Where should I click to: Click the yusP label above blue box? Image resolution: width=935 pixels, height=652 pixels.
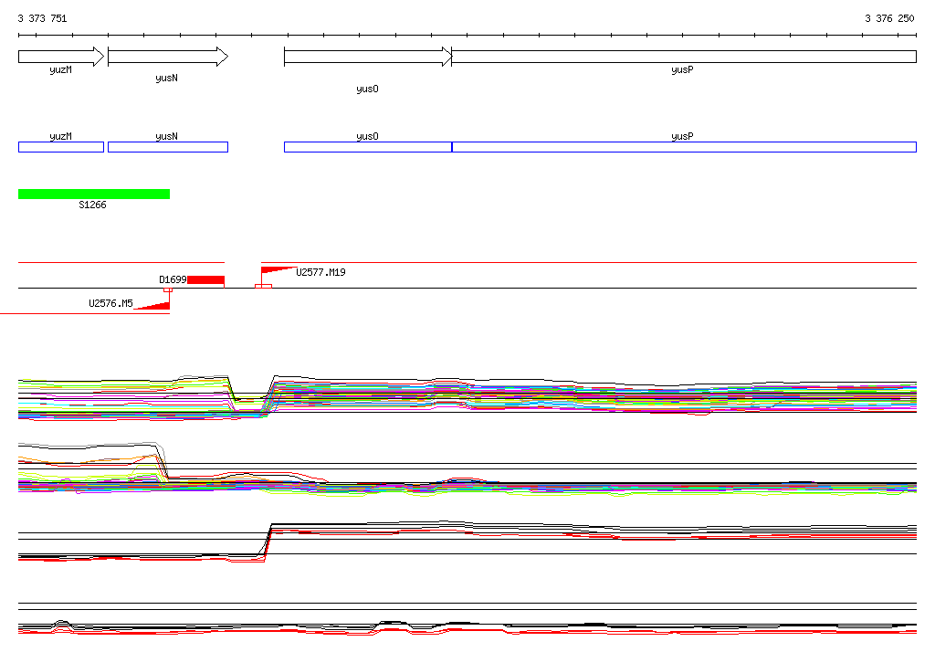(x=682, y=136)
